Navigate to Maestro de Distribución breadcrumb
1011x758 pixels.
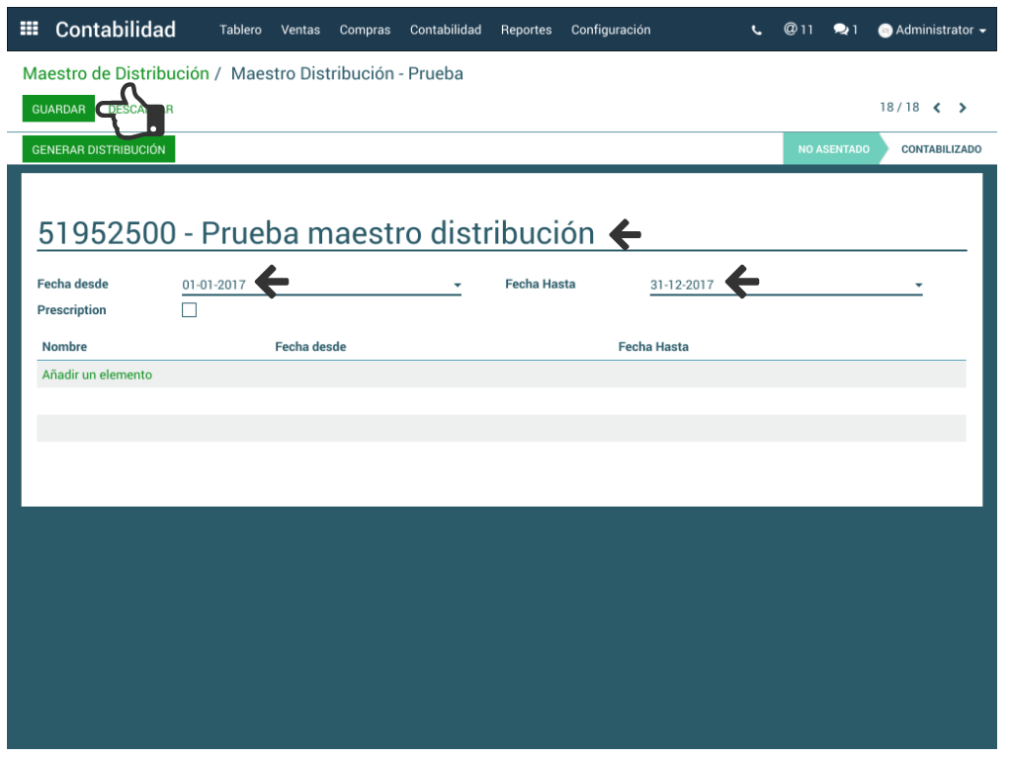tap(116, 74)
